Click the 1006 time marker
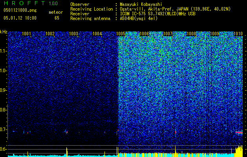The width and height of the screenshot is (247, 157). [x=144, y=33]
